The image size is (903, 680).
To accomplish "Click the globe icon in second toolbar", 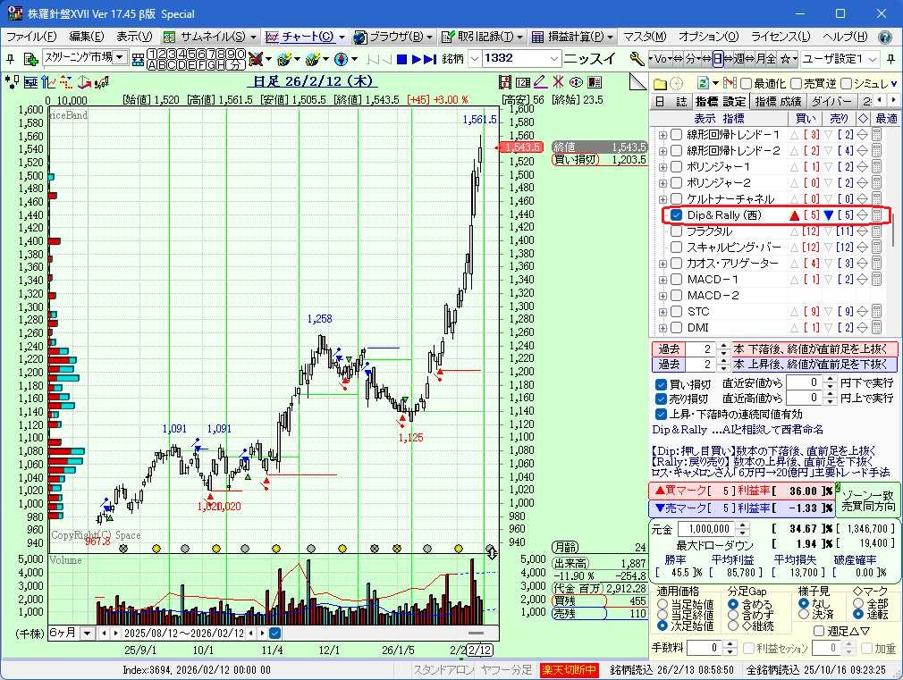I will [x=341, y=59].
